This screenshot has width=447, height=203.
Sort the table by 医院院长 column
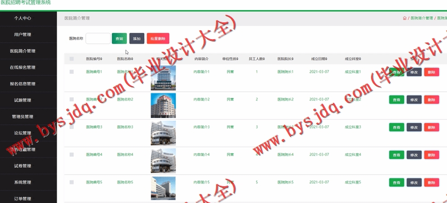[x=285, y=59]
